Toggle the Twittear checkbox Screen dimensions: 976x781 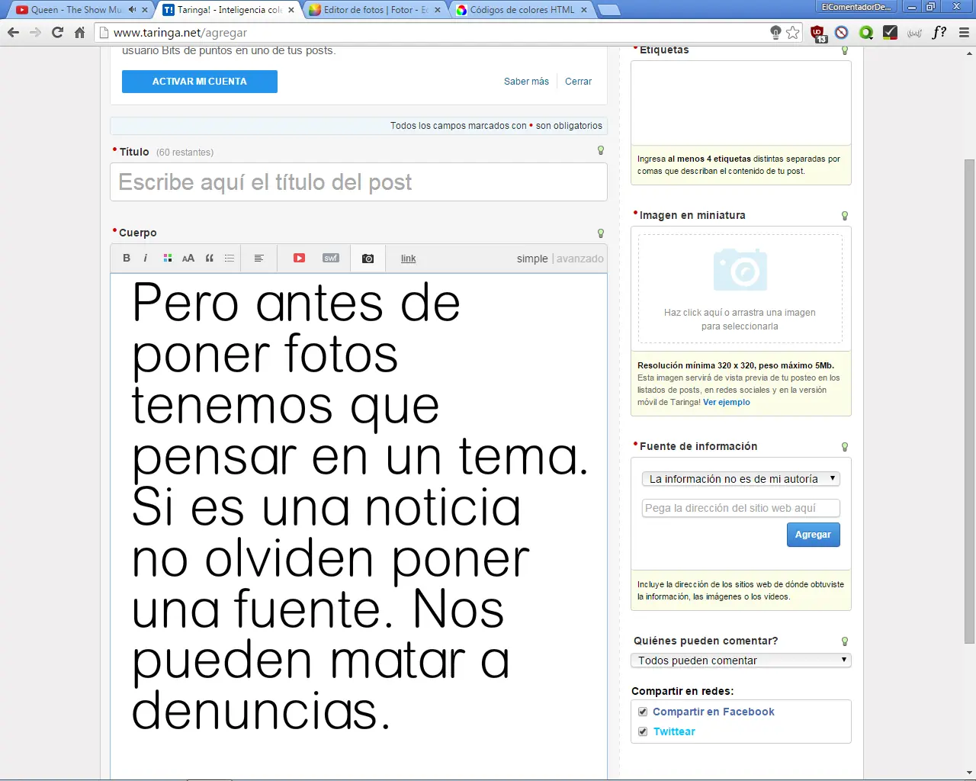(643, 731)
